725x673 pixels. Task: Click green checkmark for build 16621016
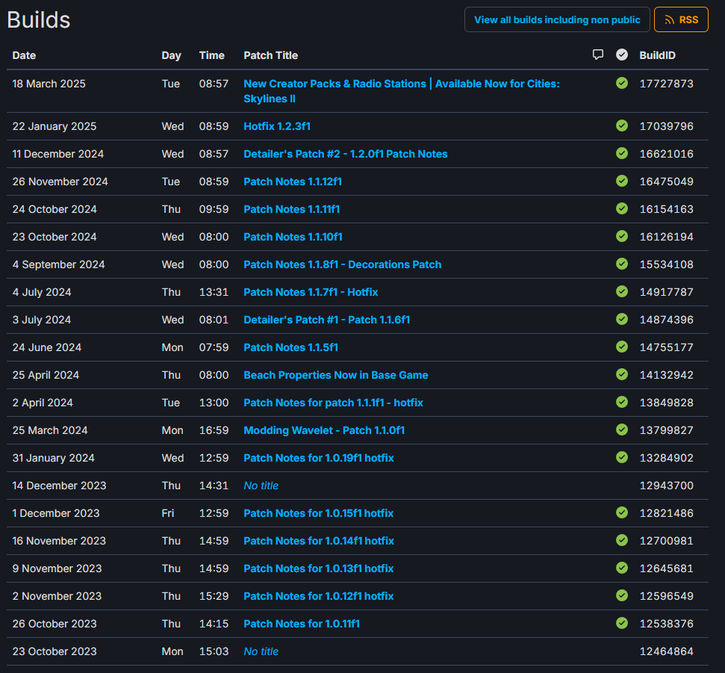(x=622, y=154)
